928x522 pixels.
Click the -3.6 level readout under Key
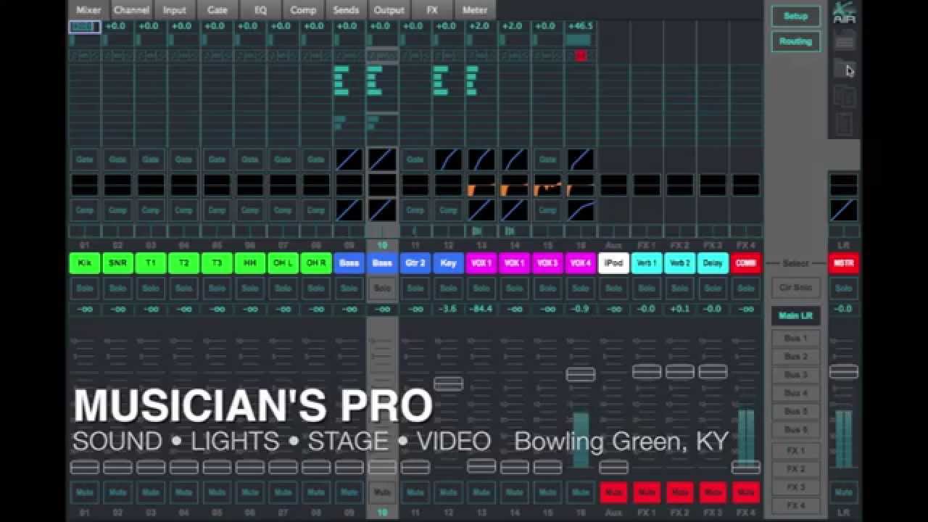pos(448,309)
